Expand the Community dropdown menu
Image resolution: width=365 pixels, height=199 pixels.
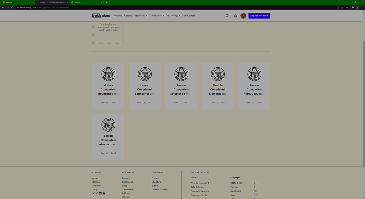click(x=157, y=16)
